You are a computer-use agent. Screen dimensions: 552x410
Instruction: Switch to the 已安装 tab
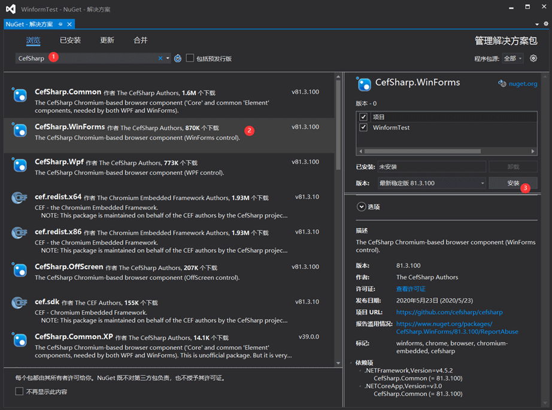pyautogui.click(x=70, y=40)
